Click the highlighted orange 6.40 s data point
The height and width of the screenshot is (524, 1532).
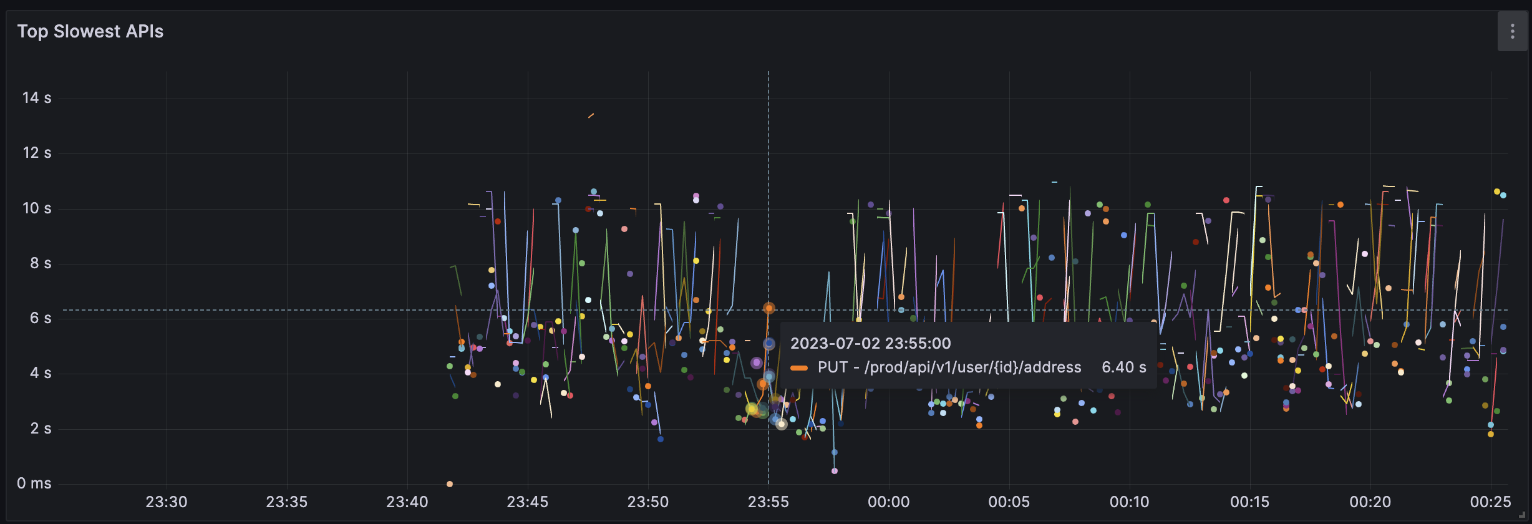coord(768,308)
